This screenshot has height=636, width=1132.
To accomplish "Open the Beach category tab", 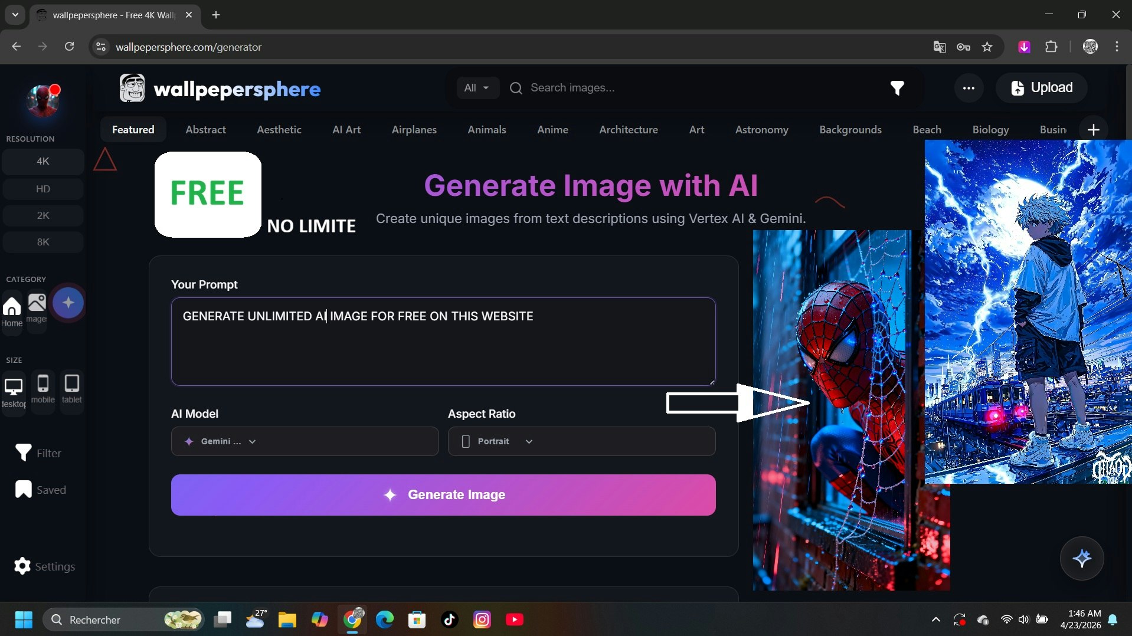I will click(x=927, y=130).
